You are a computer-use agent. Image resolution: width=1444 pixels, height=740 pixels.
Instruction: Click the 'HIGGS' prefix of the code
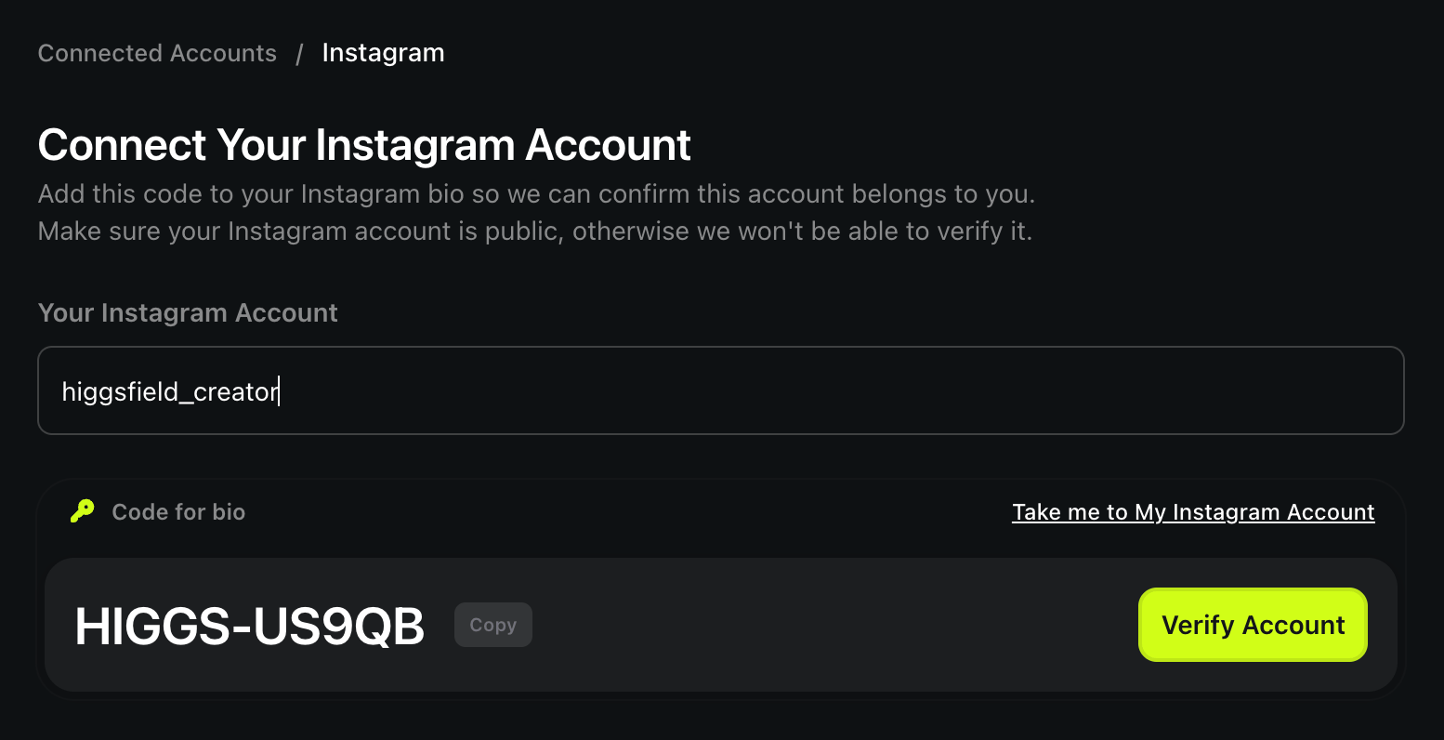tap(151, 626)
